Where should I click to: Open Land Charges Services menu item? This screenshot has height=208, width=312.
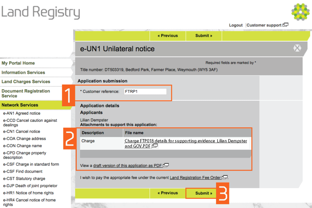click(26, 82)
